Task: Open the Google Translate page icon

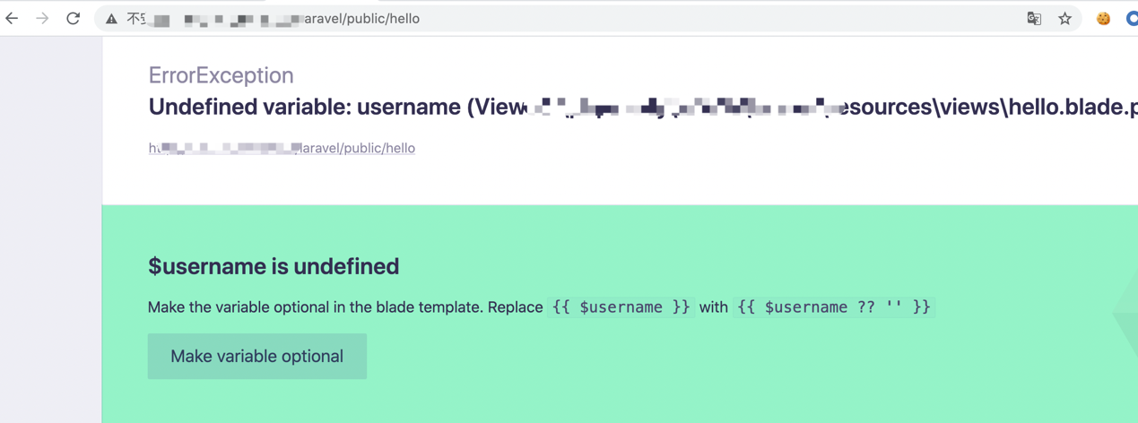Action: [1034, 19]
